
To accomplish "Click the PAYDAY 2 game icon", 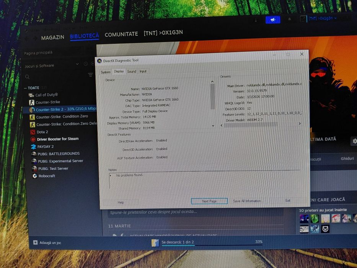I will [x=33, y=147].
